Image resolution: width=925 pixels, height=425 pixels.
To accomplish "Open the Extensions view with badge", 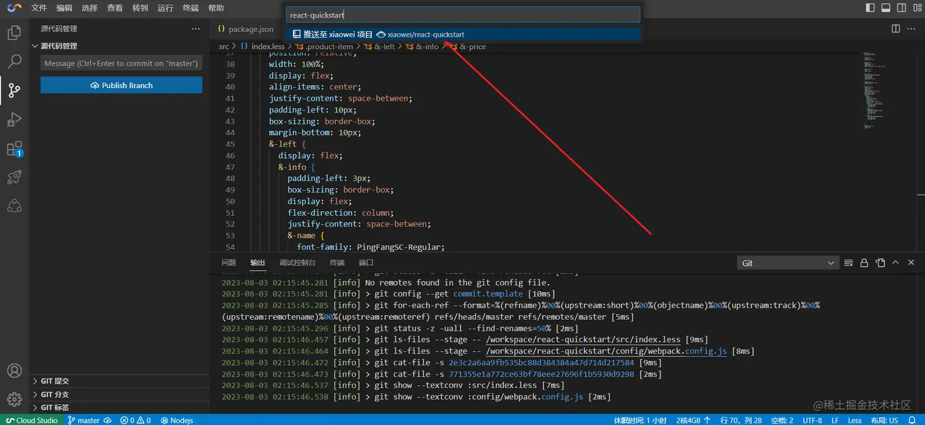I will (x=14, y=149).
